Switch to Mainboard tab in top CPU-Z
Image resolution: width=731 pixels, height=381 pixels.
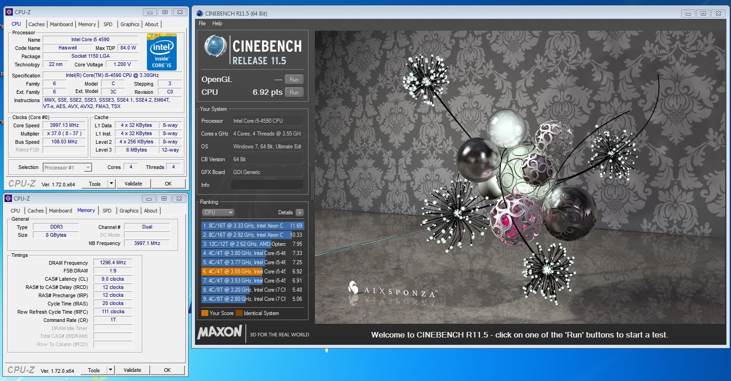coord(61,24)
